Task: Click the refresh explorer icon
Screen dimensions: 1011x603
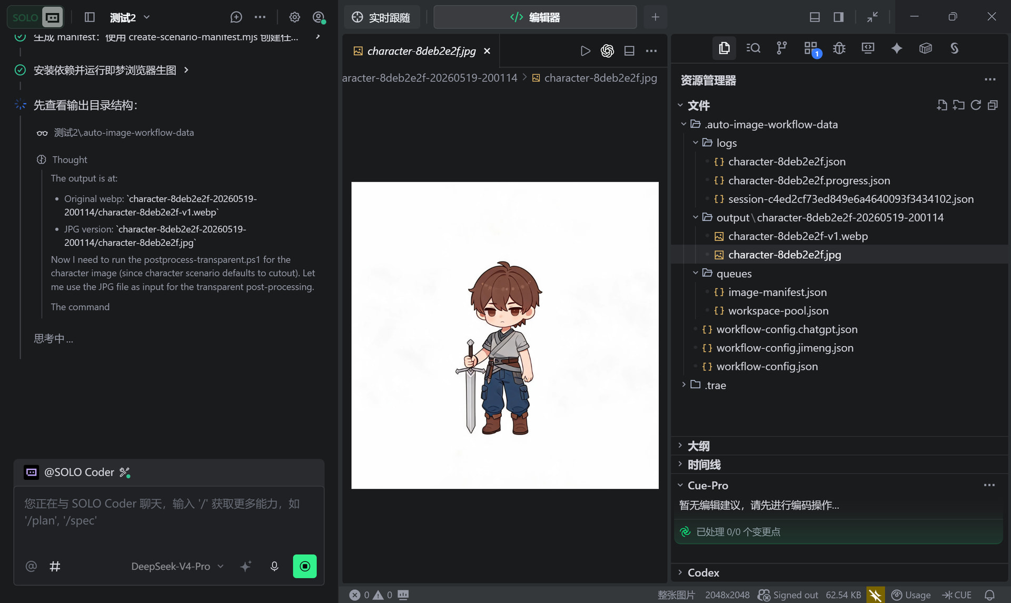Action: tap(976, 105)
